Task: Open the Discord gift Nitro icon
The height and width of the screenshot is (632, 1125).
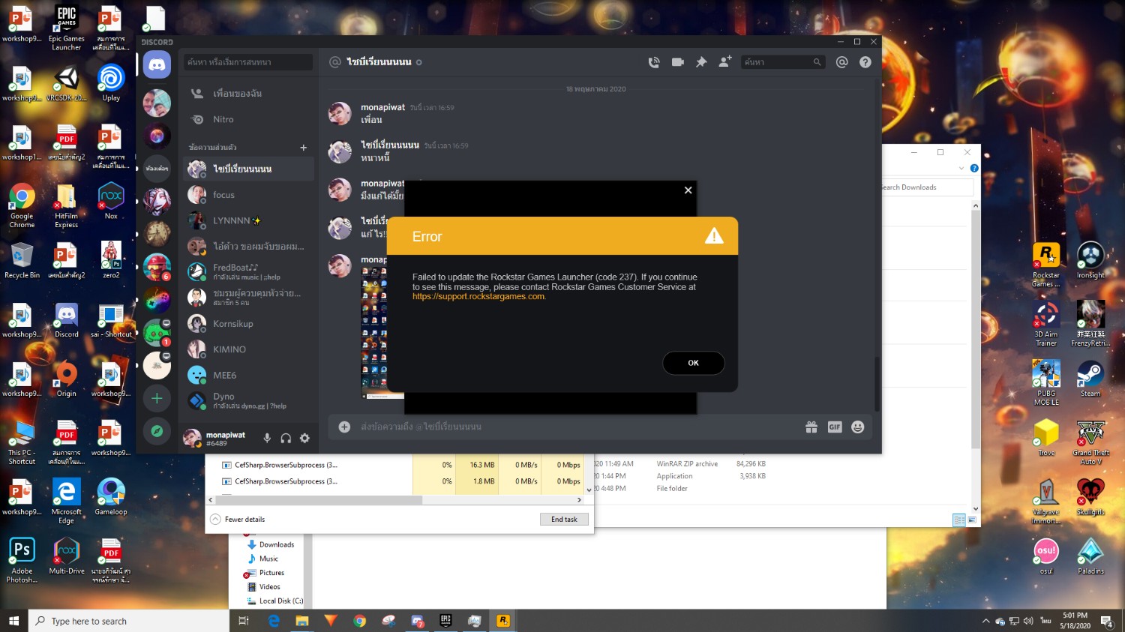Action: click(811, 427)
